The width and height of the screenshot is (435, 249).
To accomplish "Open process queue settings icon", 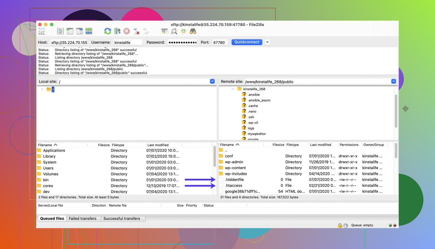I will click(x=117, y=31).
